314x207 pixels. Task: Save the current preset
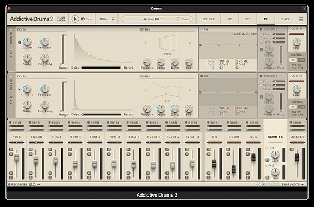point(185,19)
